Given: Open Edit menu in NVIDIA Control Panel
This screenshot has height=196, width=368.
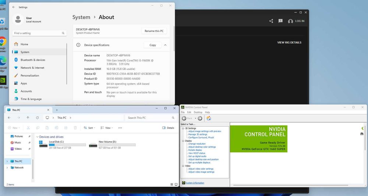Looking at the screenshot, I should pyautogui.click(x=189, y=112).
